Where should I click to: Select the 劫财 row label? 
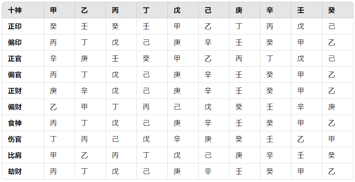(15, 172)
